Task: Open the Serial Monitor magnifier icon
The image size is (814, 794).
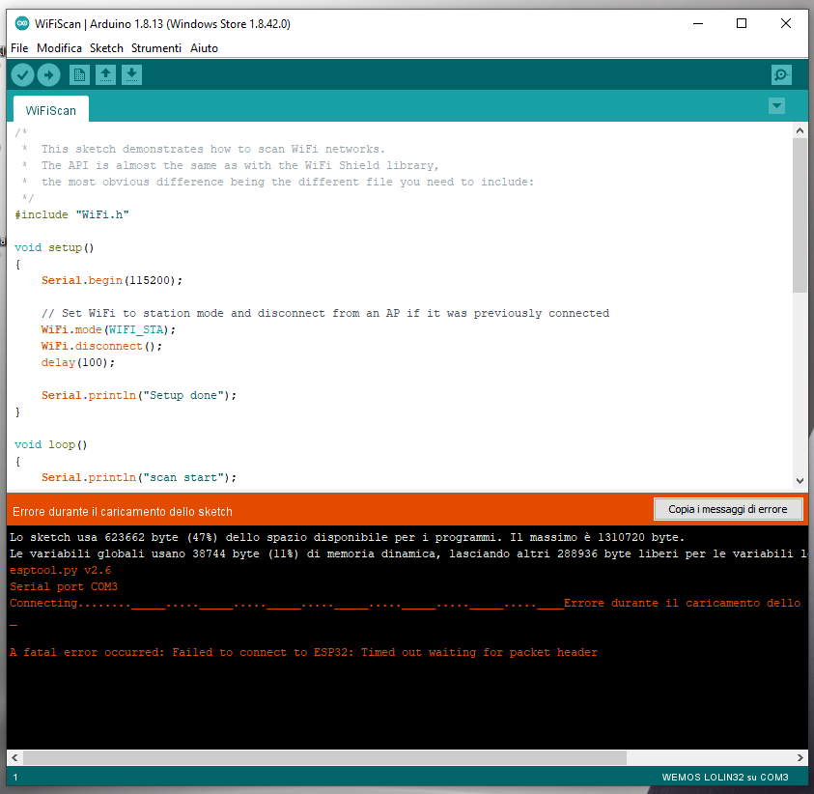Action: click(x=781, y=75)
